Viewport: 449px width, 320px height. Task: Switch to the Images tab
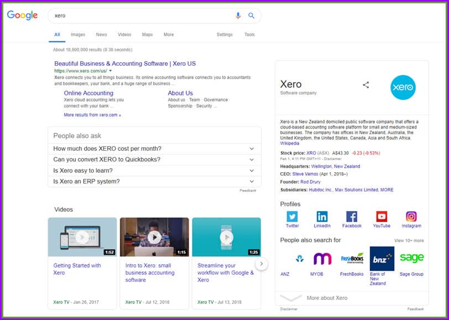[x=78, y=35]
